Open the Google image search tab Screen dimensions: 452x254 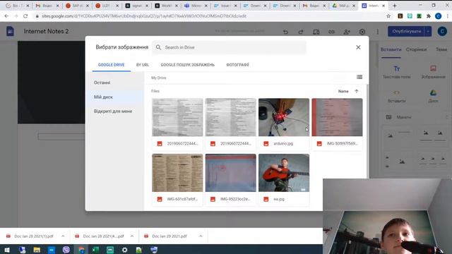[x=188, y=65]
